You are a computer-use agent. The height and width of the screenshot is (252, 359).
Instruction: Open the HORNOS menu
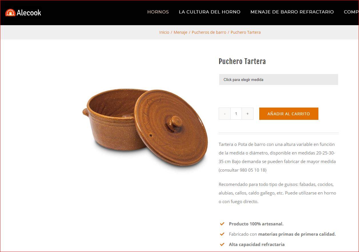(x=158, y=12)
